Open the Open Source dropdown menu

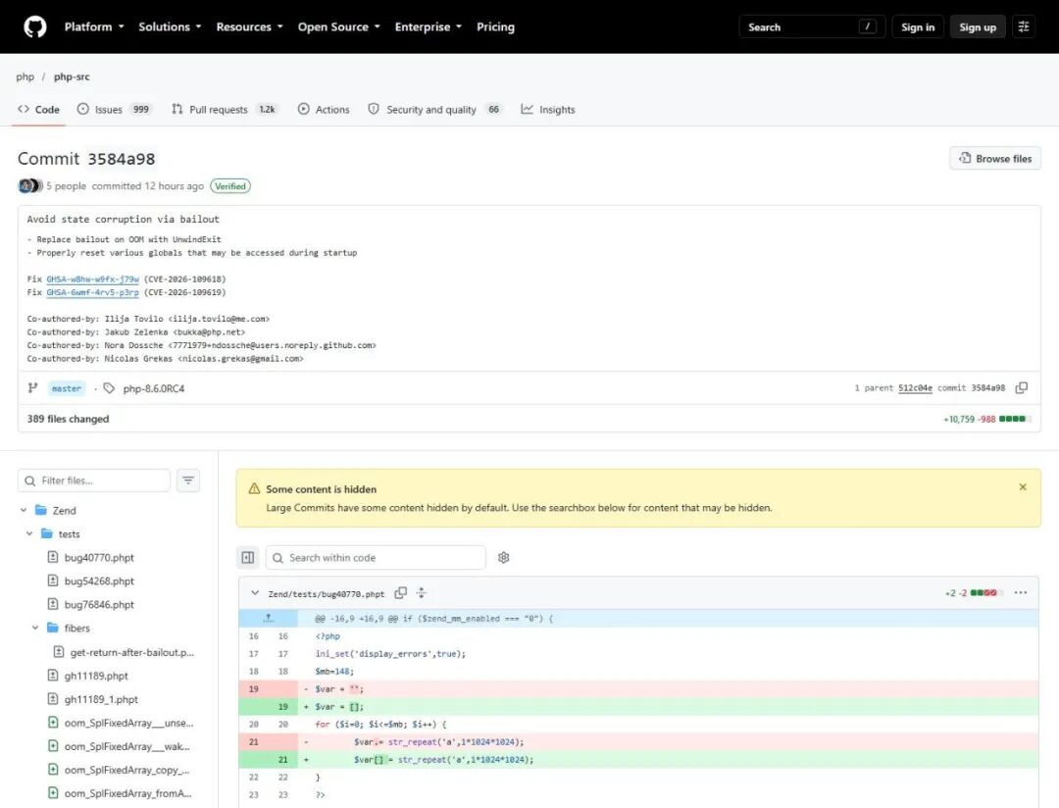[x=339, y=27]
